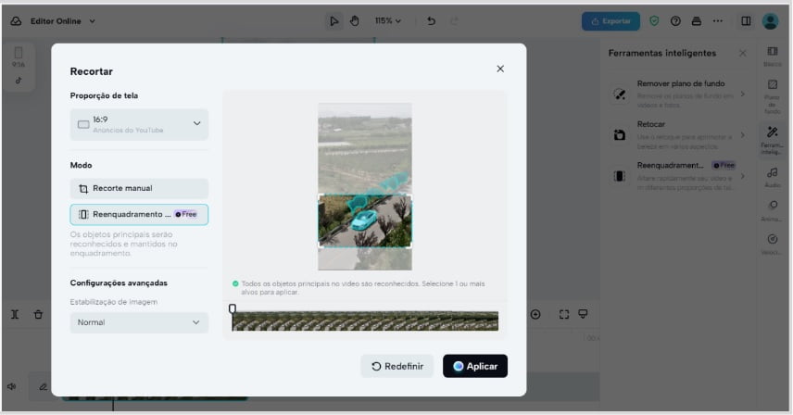Image resolution: width=793 pixels, height=415 pixels.
Task: Open the three-dot more options menu
Action: point(718,21)
